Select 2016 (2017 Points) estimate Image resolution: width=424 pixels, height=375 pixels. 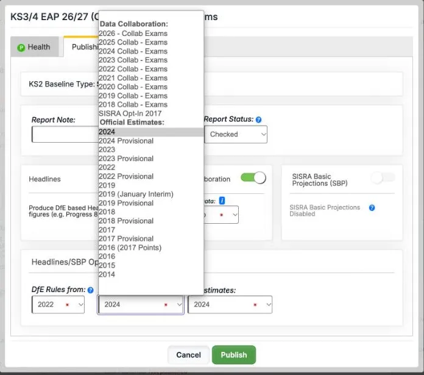click(x=151, y=248)
